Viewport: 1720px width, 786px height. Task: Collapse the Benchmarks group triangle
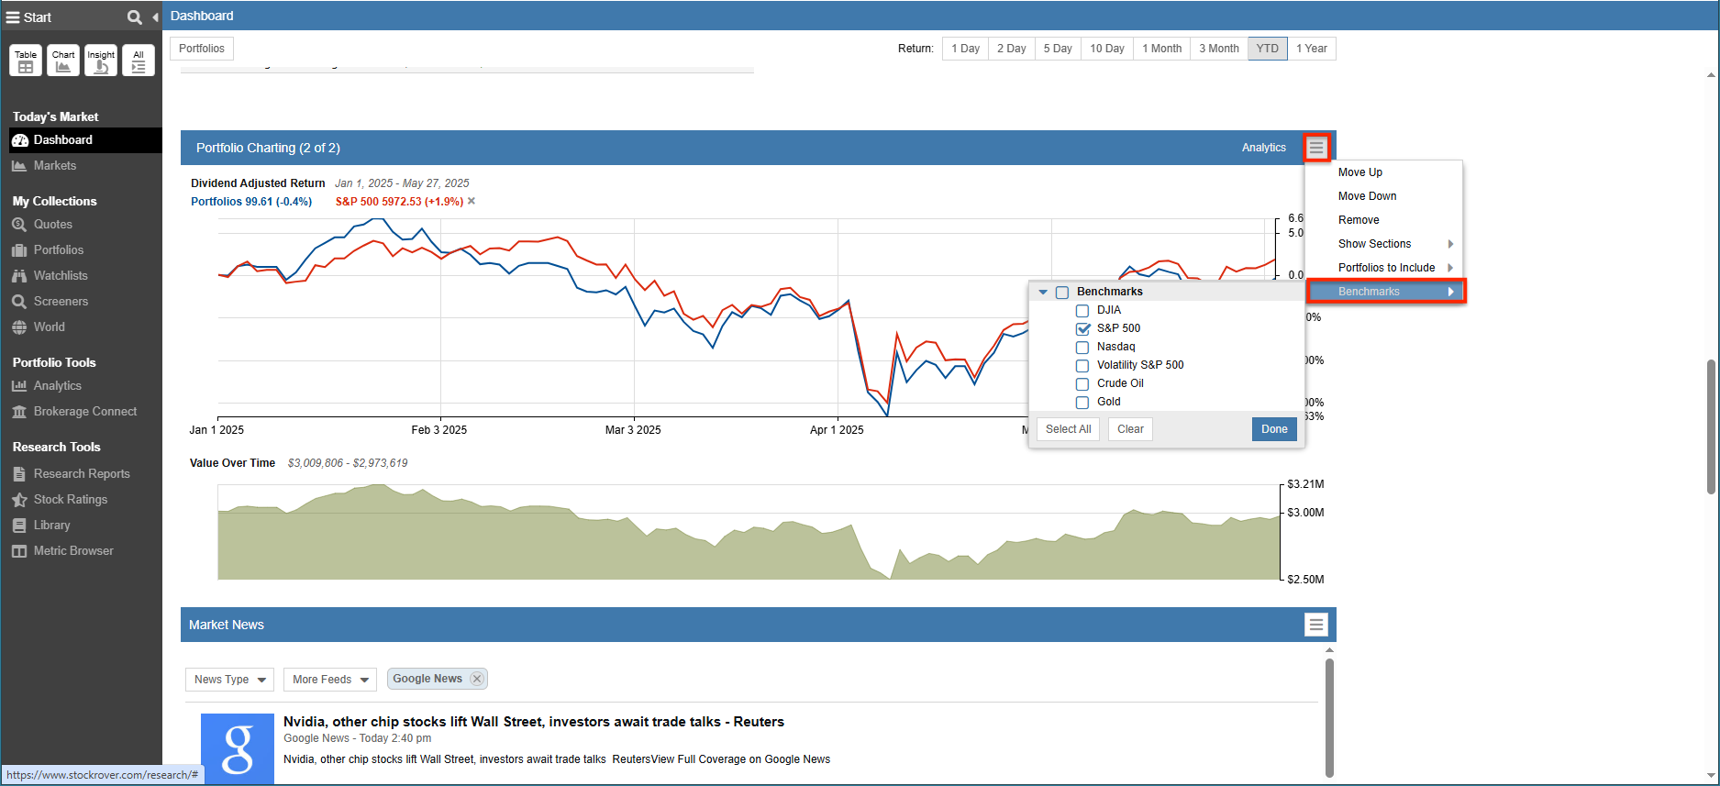(1043, 293)
